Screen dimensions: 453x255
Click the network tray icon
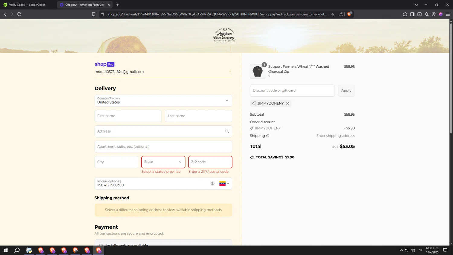click(407, 250)
